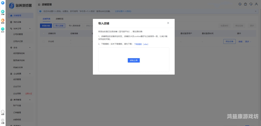Screen dimensions: 261x126
Task: Open 终端白名单 in the sidebar
Action: [x=18, y=68]
